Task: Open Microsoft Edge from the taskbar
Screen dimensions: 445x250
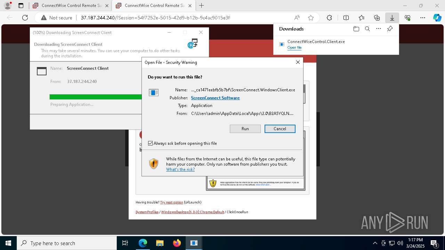Action: (x=143, y=243)
